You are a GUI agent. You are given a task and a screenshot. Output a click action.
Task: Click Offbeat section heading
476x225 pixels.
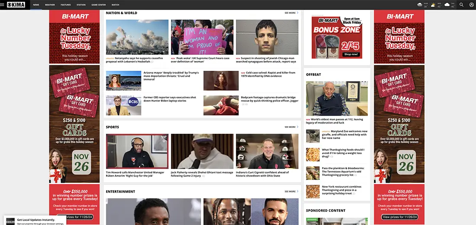coord(313,74)
